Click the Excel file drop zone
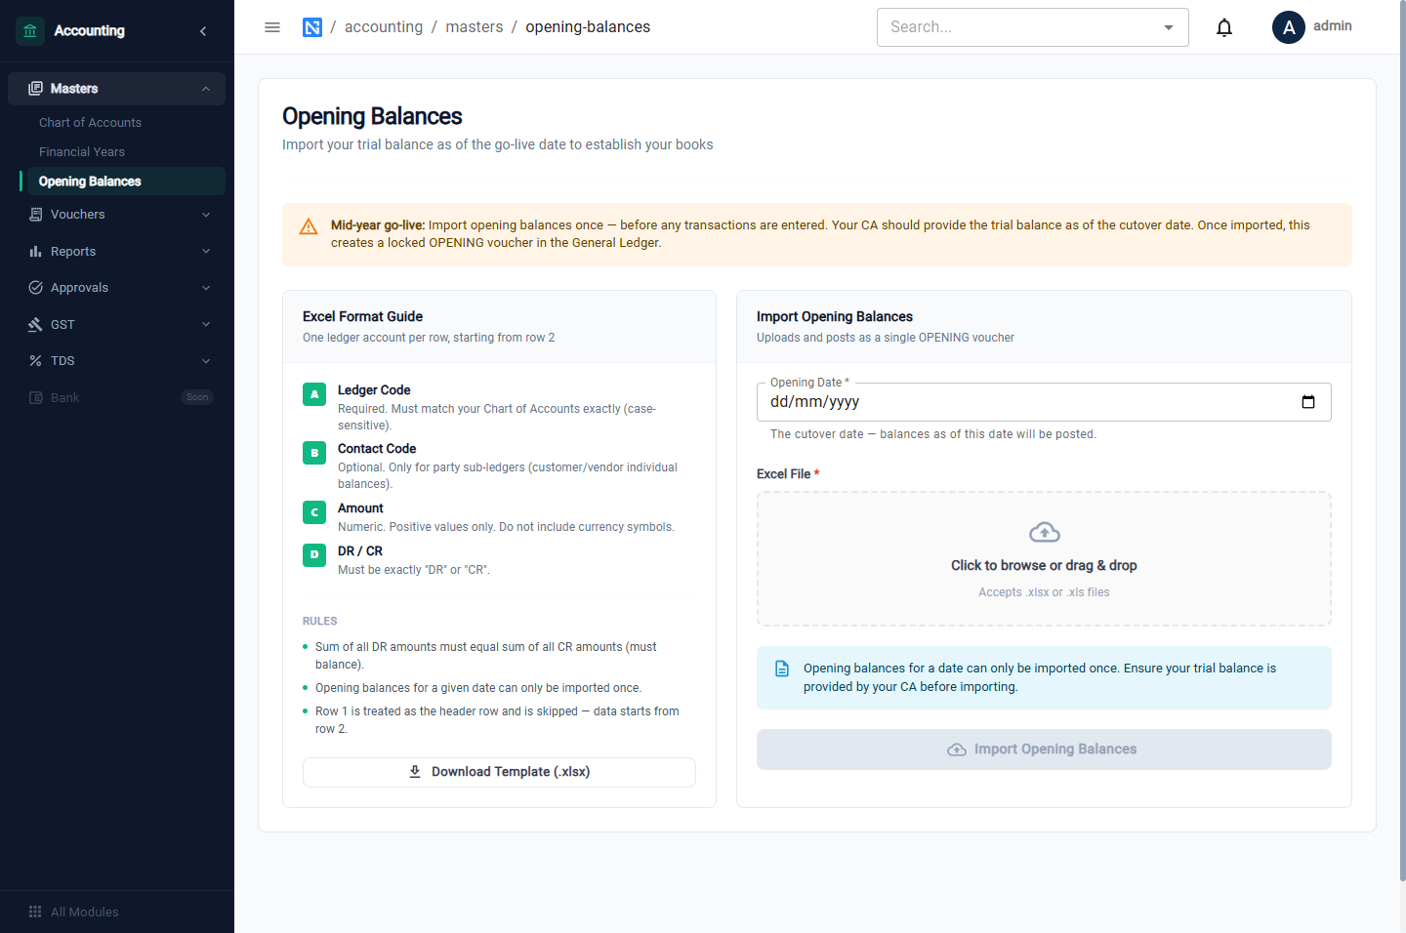 1044,558
